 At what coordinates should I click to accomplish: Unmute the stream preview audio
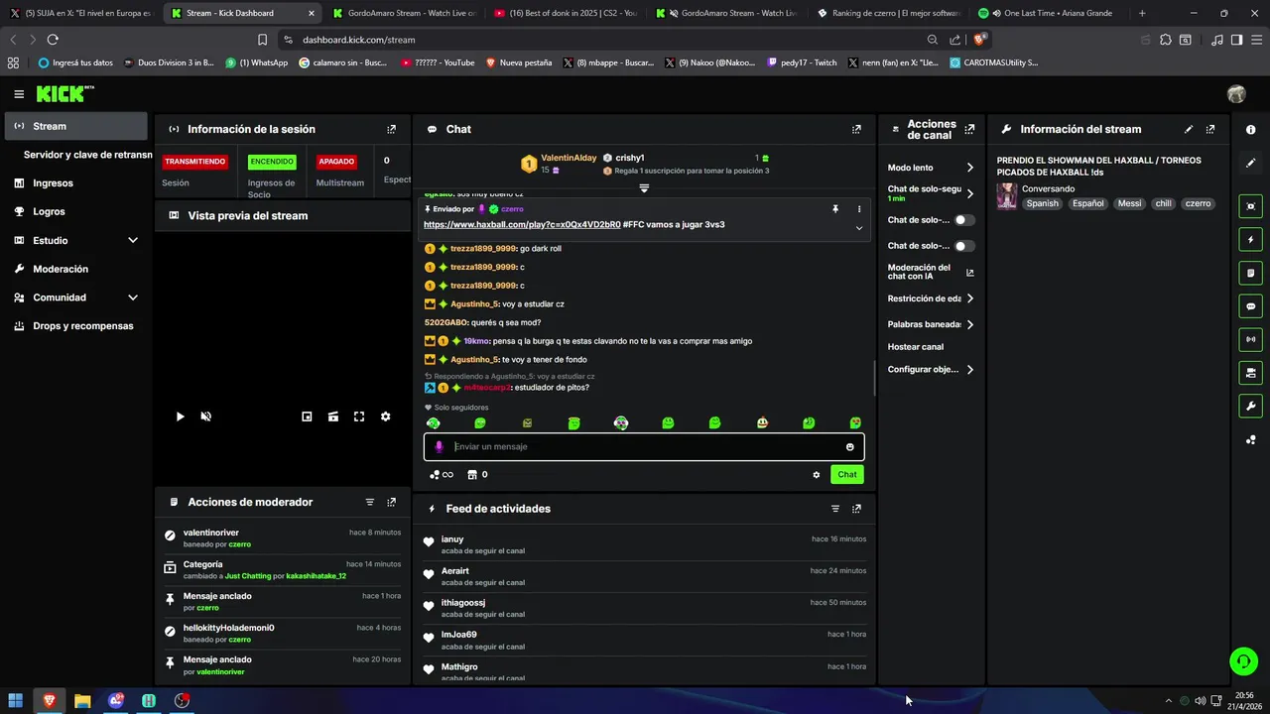point(206,416)
